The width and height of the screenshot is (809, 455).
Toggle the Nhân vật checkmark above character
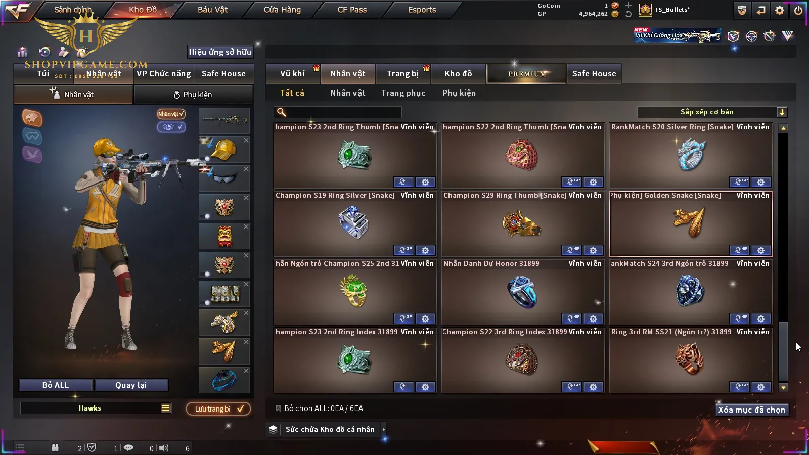pos(171,114)
